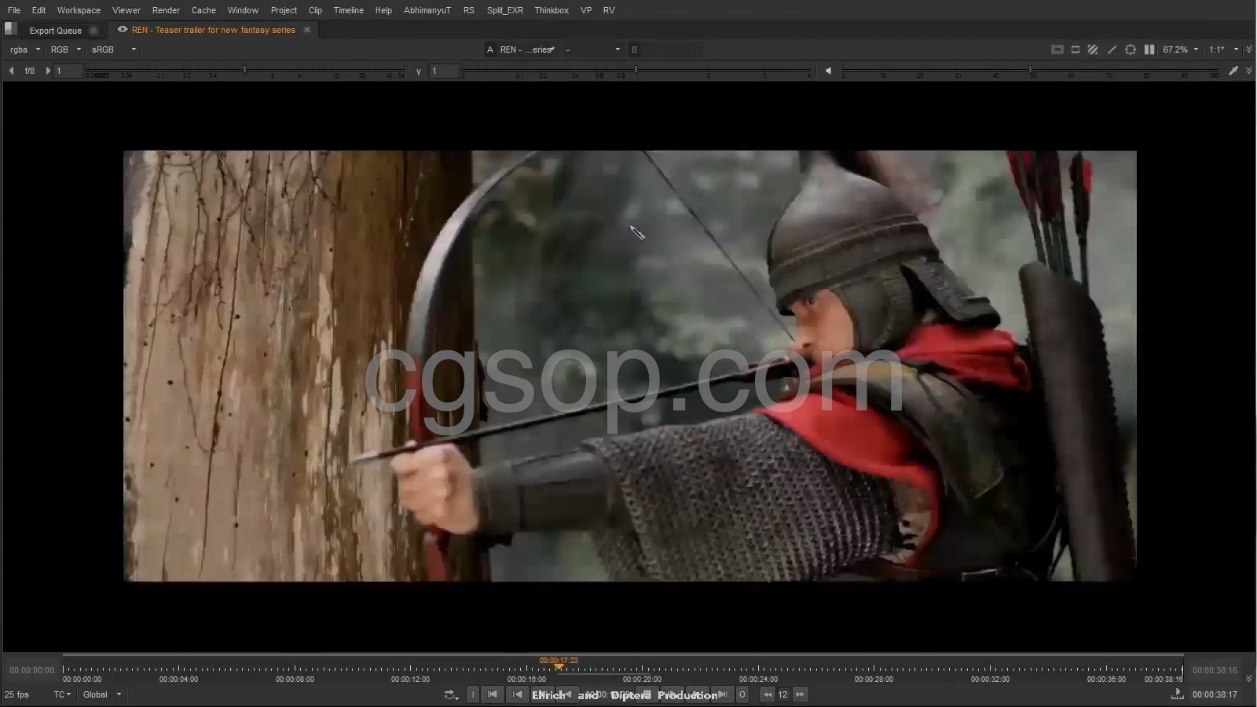Open the Workspace menu
The height and width of the screenshot is (707, 1257).
point(79,10)
